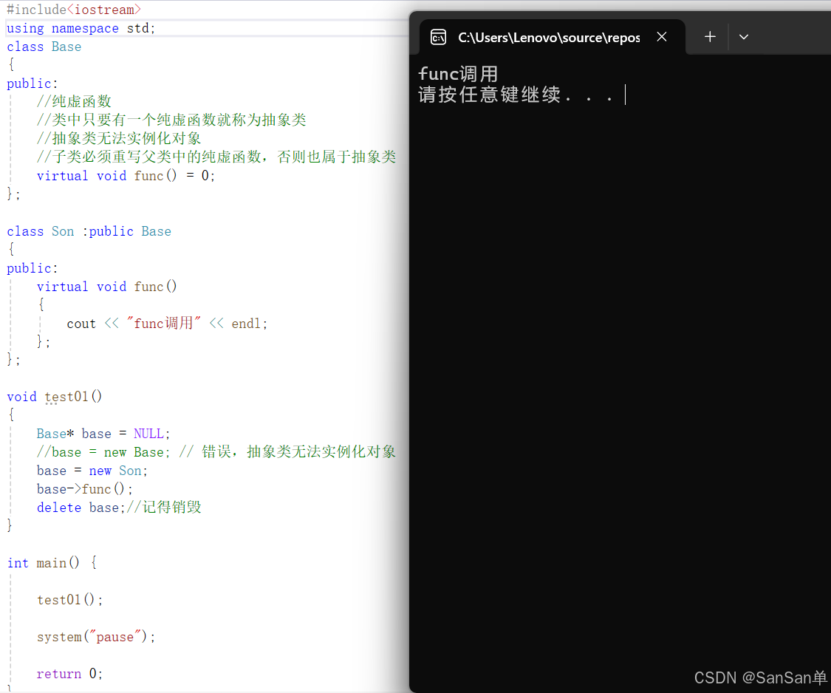Click the '//子类必须重写父类中的纯虚函数' comment line
The width and height of the screenshot is (831, 693).
click(216, 157)
